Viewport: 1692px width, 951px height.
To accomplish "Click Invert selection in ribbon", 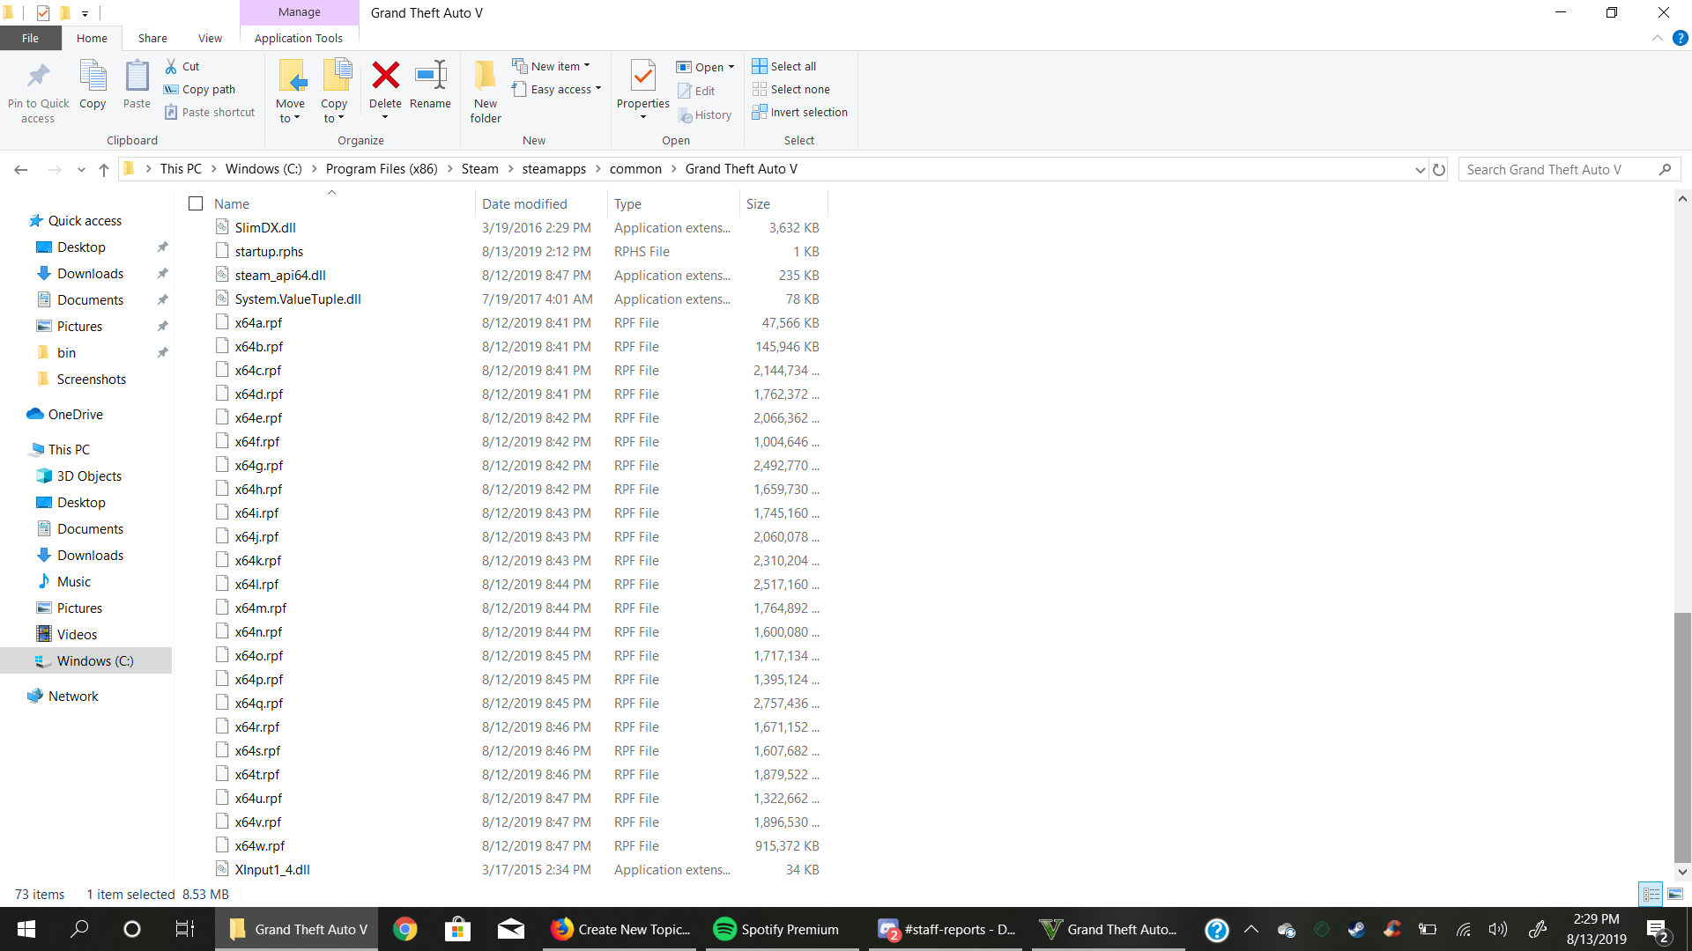I will 800,112.
